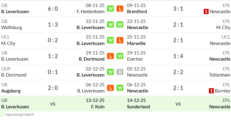Screen dimensions: 231x120
Task: Select Tottenham team name
Action: [x=220, y=75]
